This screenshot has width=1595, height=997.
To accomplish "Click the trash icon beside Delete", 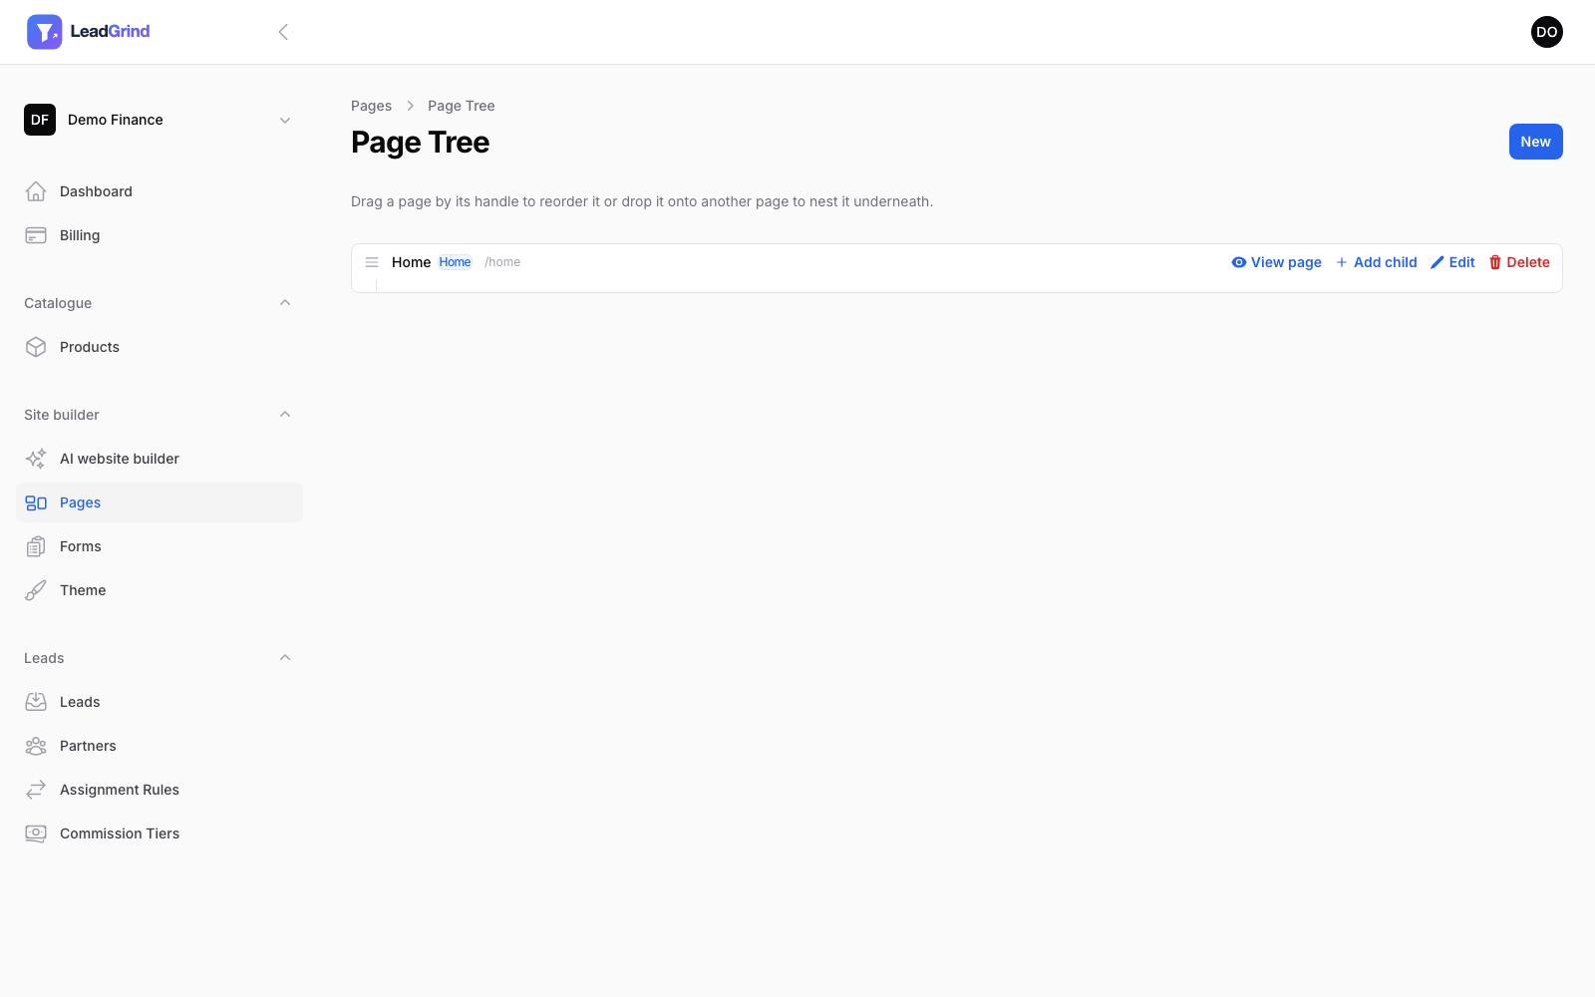I will click(x=1495, y=262).
